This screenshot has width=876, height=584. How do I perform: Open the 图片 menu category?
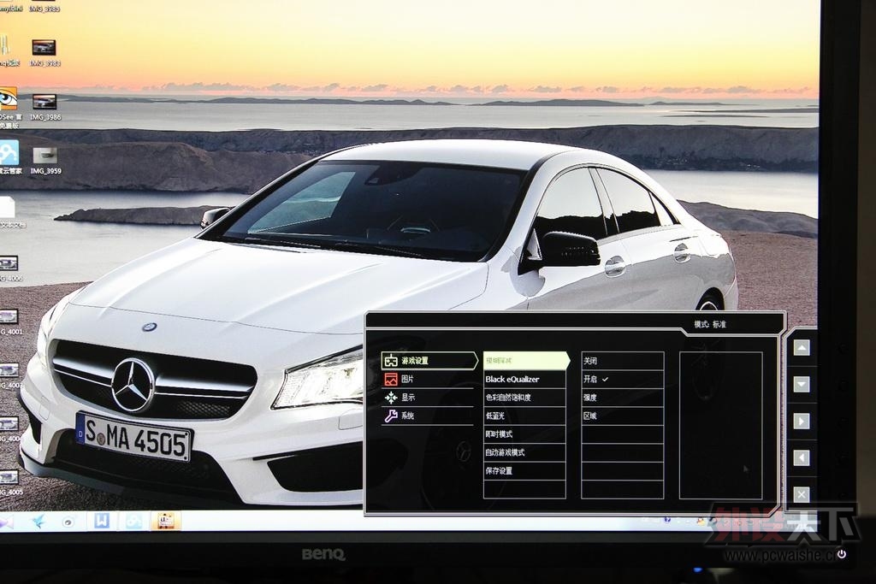tap(428, 379)
